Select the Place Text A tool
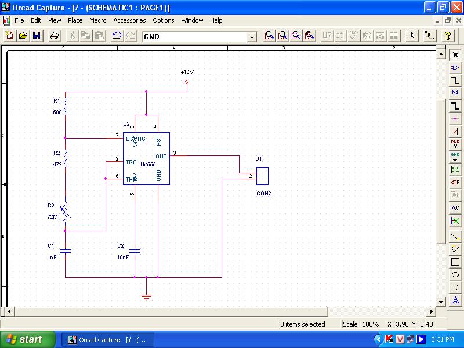464x348 pixels. (455, 300)
